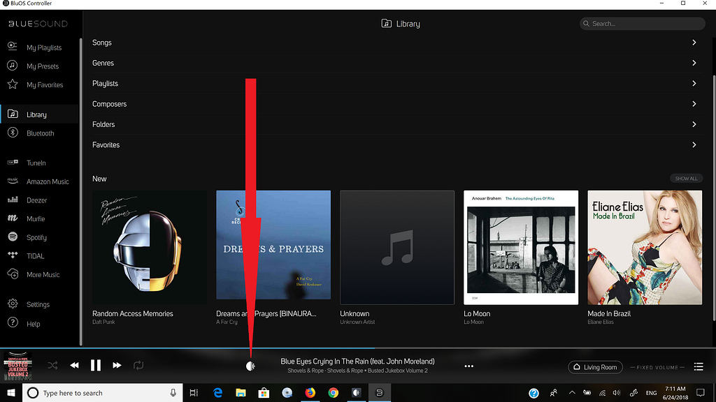
Task: Open Spotify service in sidebar
Action: (36, 237)
